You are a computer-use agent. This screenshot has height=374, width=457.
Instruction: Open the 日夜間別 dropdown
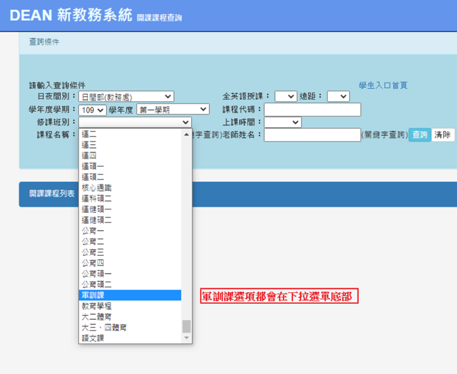point(126,97)
